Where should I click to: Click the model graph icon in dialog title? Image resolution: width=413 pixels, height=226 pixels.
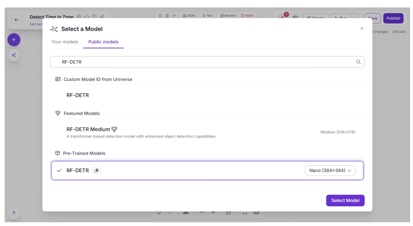(x=54, y=29)
